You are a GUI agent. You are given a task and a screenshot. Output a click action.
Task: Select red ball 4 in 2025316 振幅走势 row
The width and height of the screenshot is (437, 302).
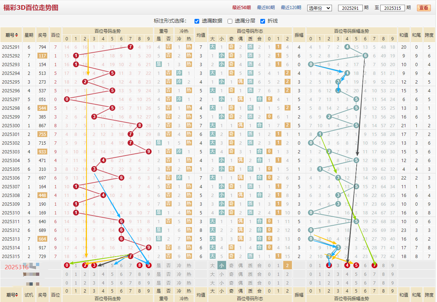tap(347, 265)
